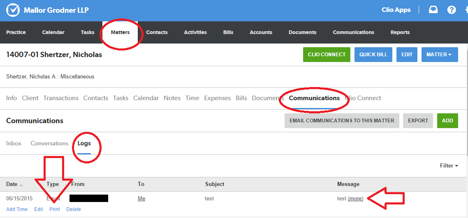468x218 pixels.
Task: Open the Tasks item in top navigation
Action: (x=88, y=32)
